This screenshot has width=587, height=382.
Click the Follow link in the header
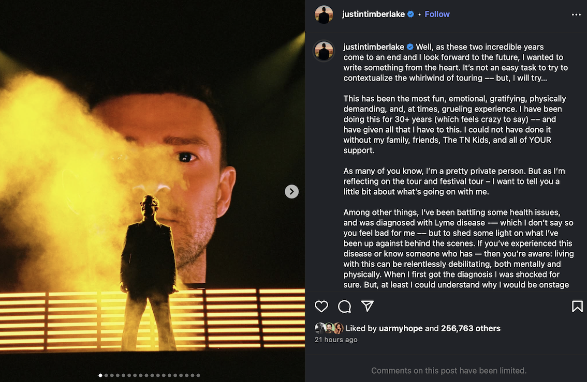click(437, 14)
